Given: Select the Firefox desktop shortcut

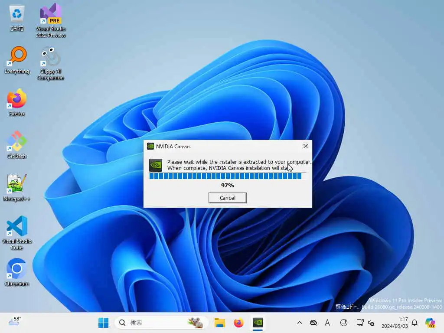Looking at the screenshot, I should 17,102.
